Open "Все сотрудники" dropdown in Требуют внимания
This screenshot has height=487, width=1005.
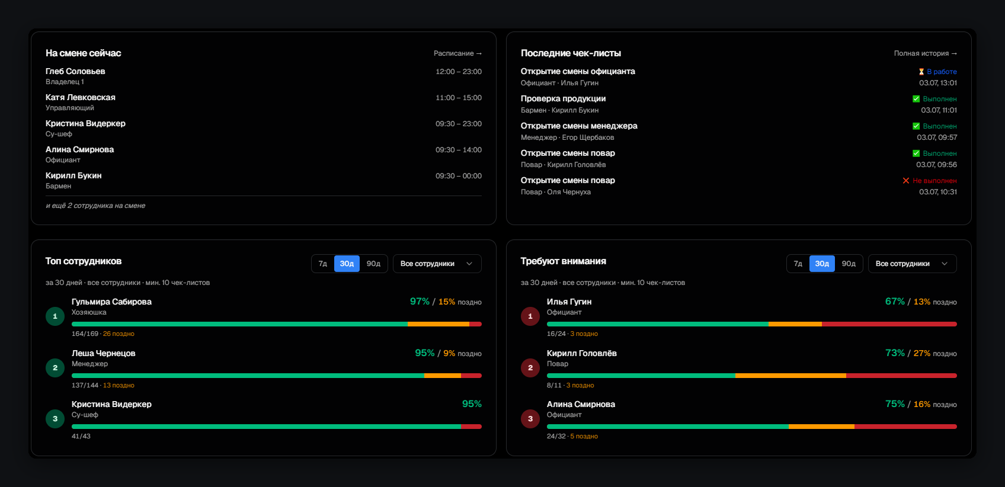coord(913,264)
